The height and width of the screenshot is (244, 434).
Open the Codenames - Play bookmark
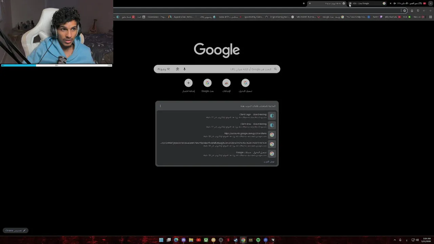click(x=159, y=17)
